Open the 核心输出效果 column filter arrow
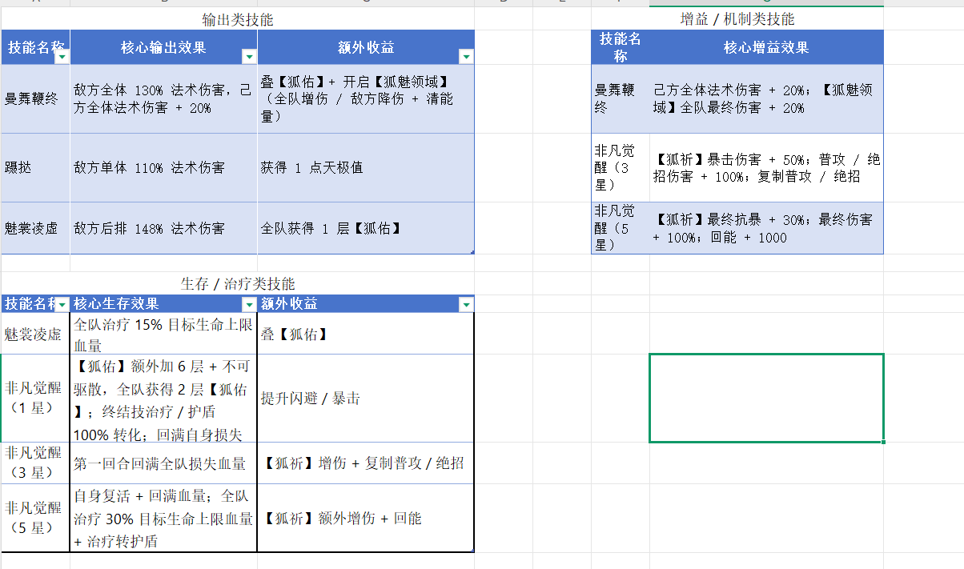The image size is (964, 569). coord(249,56)
